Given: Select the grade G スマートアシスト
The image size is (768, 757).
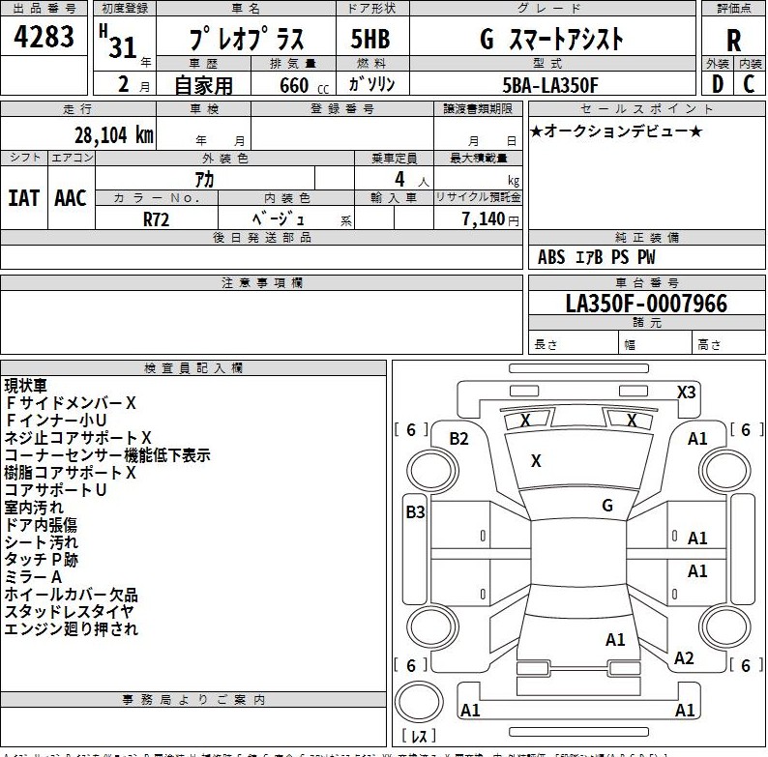Looking at the screenshot, I should click(x=551, y=39).
